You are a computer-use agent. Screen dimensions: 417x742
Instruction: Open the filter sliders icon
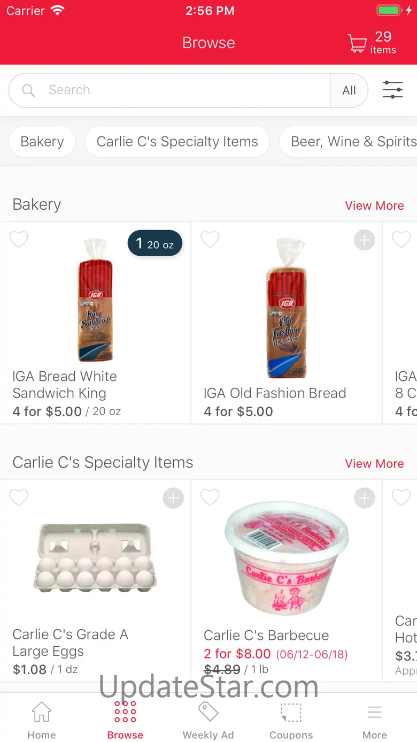tap(392, 90)
